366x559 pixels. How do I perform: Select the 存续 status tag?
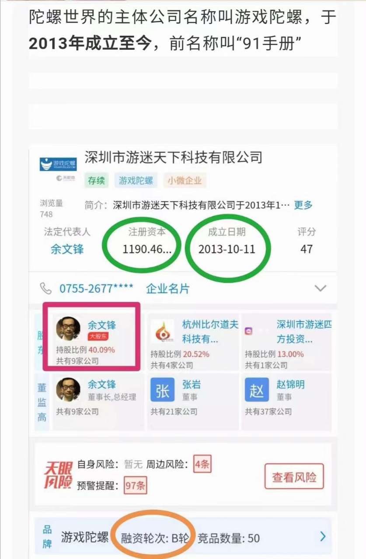[97, 181]
